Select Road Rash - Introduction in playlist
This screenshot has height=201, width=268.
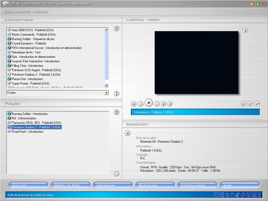[x=25, y=131]
